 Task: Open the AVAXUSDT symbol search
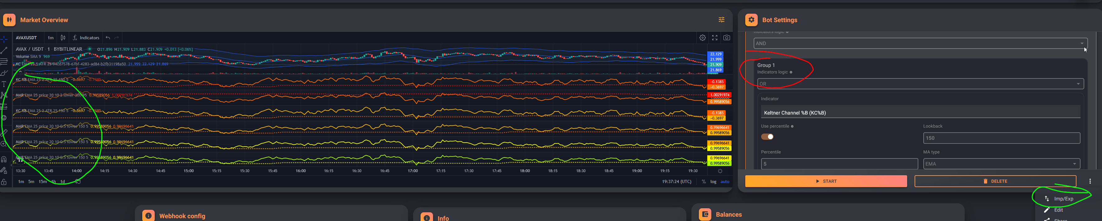pyautogui.click(x=26, y=38)
